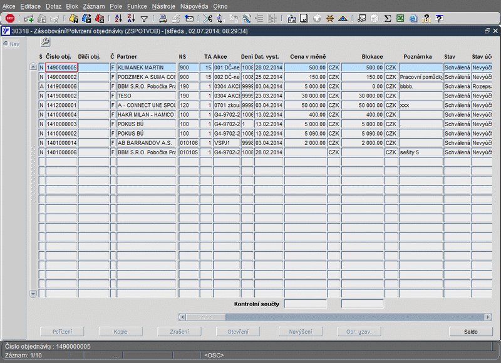This screenshot has height=363, width=501.
Task: Click the Blokace value 50 000.00
Action: (363, 105)
